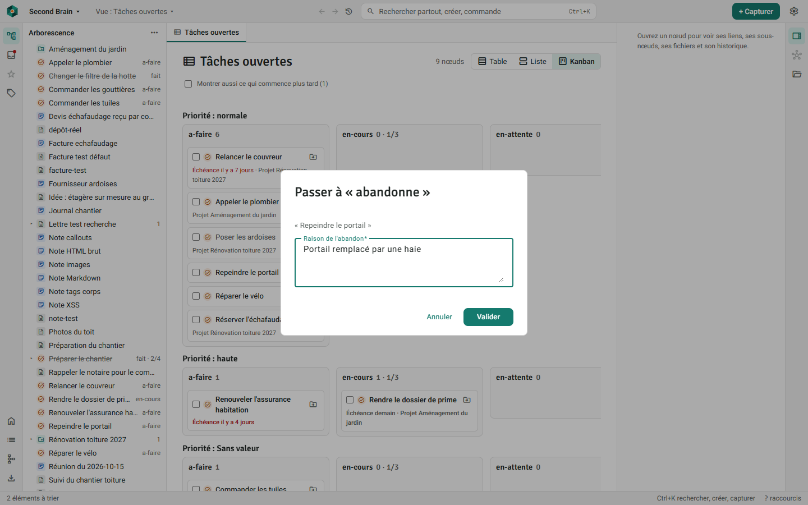Select the tree view icon in left rail
This screenshot has width=808, height=505.
click(x=11, y=36)
